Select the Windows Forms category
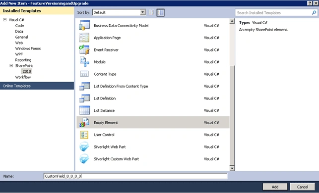This screenshot has height=193, width=319. pos(28,48)
